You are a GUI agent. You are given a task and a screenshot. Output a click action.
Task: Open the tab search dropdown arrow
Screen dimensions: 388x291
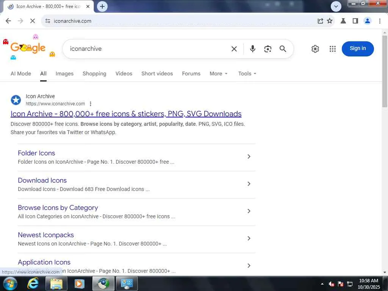coord(336,6)
